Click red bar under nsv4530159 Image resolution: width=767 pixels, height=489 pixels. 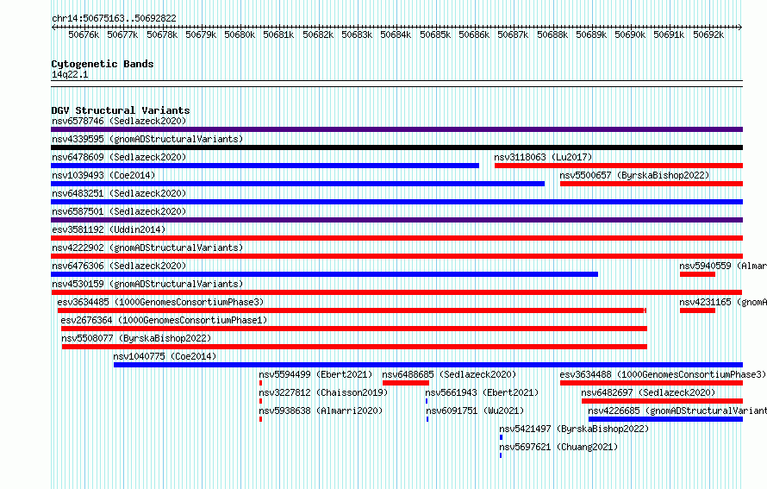coord(396,292)
